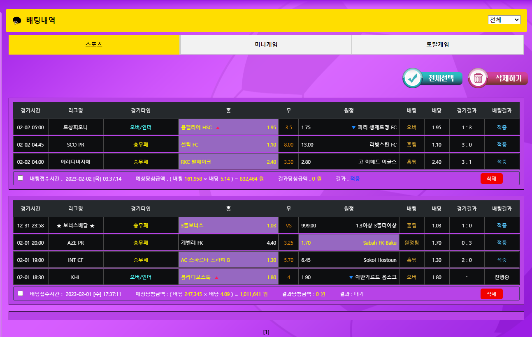532x337 pixels.
Task: Click the star-marked 보너스배팅 league cell
Action: 76,225
